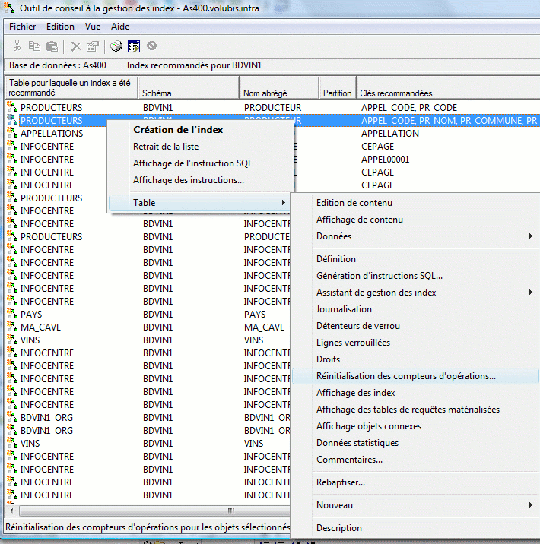The height and width of the screenshot is (544, 540).
Task: Select Journalisation
Action: click(415, 309)
